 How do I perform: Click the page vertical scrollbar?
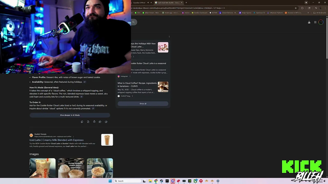(327, 38)
